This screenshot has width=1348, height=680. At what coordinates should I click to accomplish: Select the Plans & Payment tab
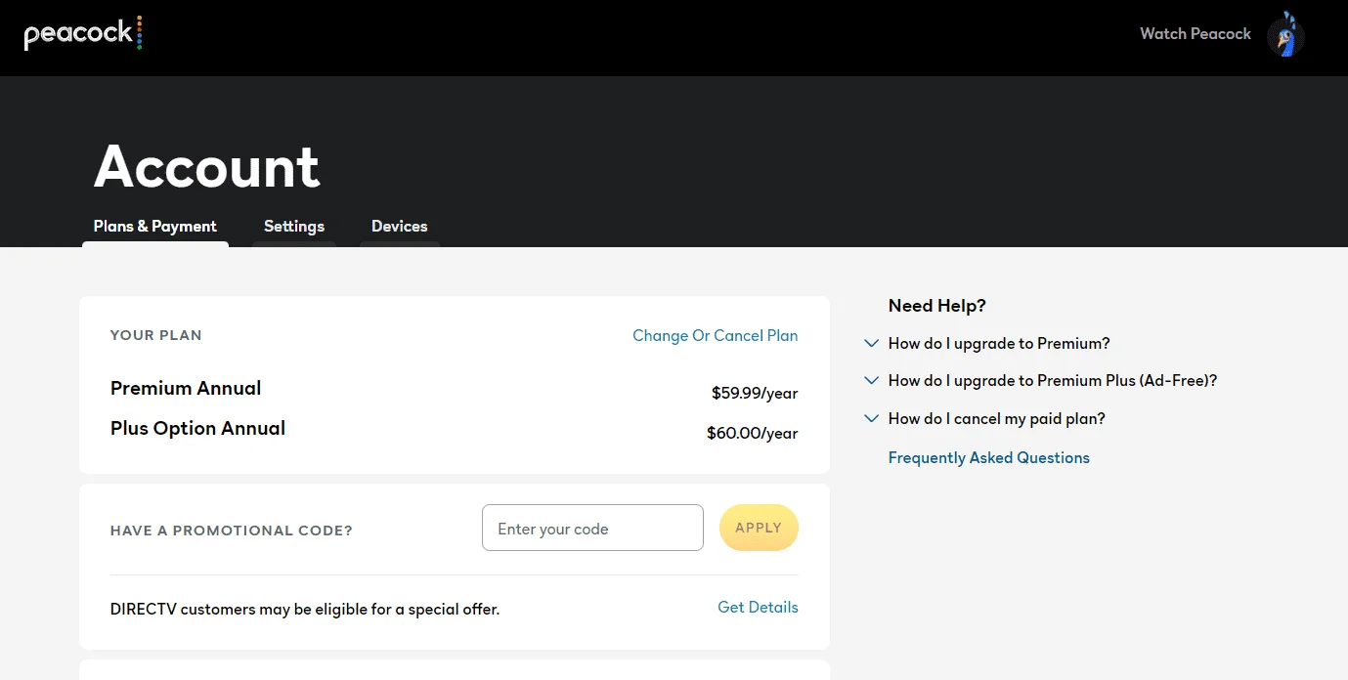tap(155, 227)
